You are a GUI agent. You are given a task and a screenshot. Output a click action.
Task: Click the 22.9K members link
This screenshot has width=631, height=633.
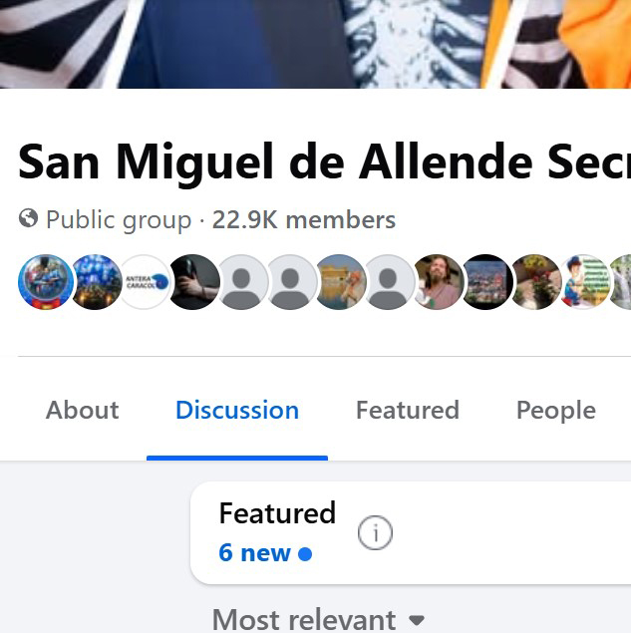click(x=304, y=220)
